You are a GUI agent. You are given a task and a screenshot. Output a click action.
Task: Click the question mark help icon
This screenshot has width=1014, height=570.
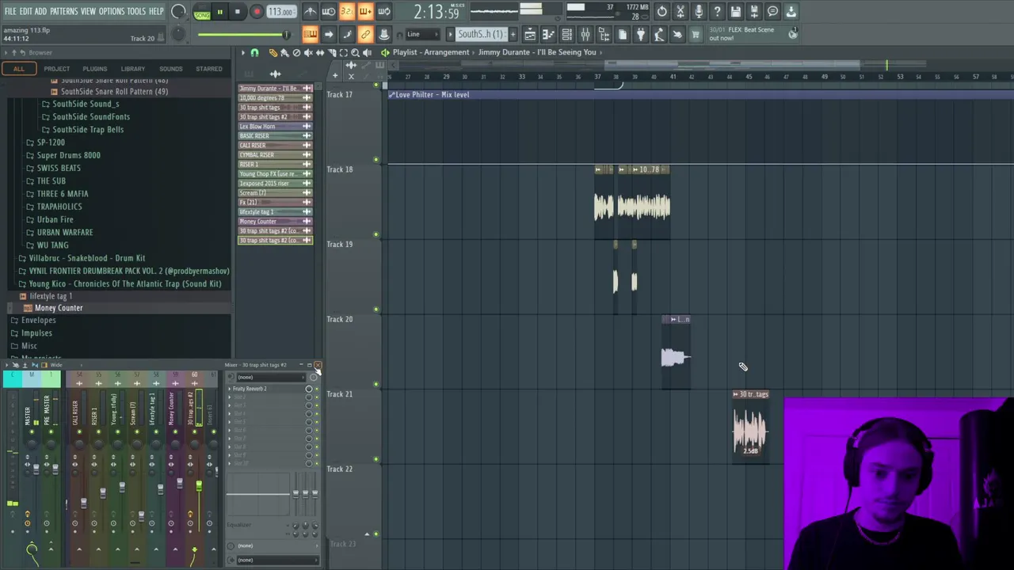717,12
